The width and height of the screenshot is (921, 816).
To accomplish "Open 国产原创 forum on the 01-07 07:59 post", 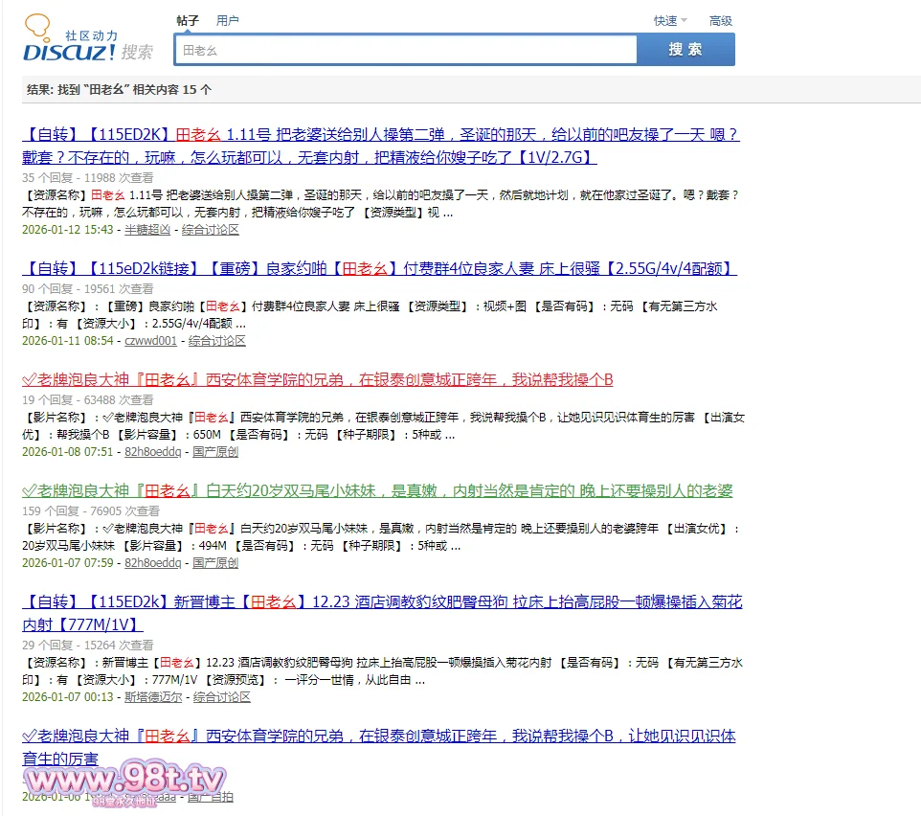I will click(215, 563).
